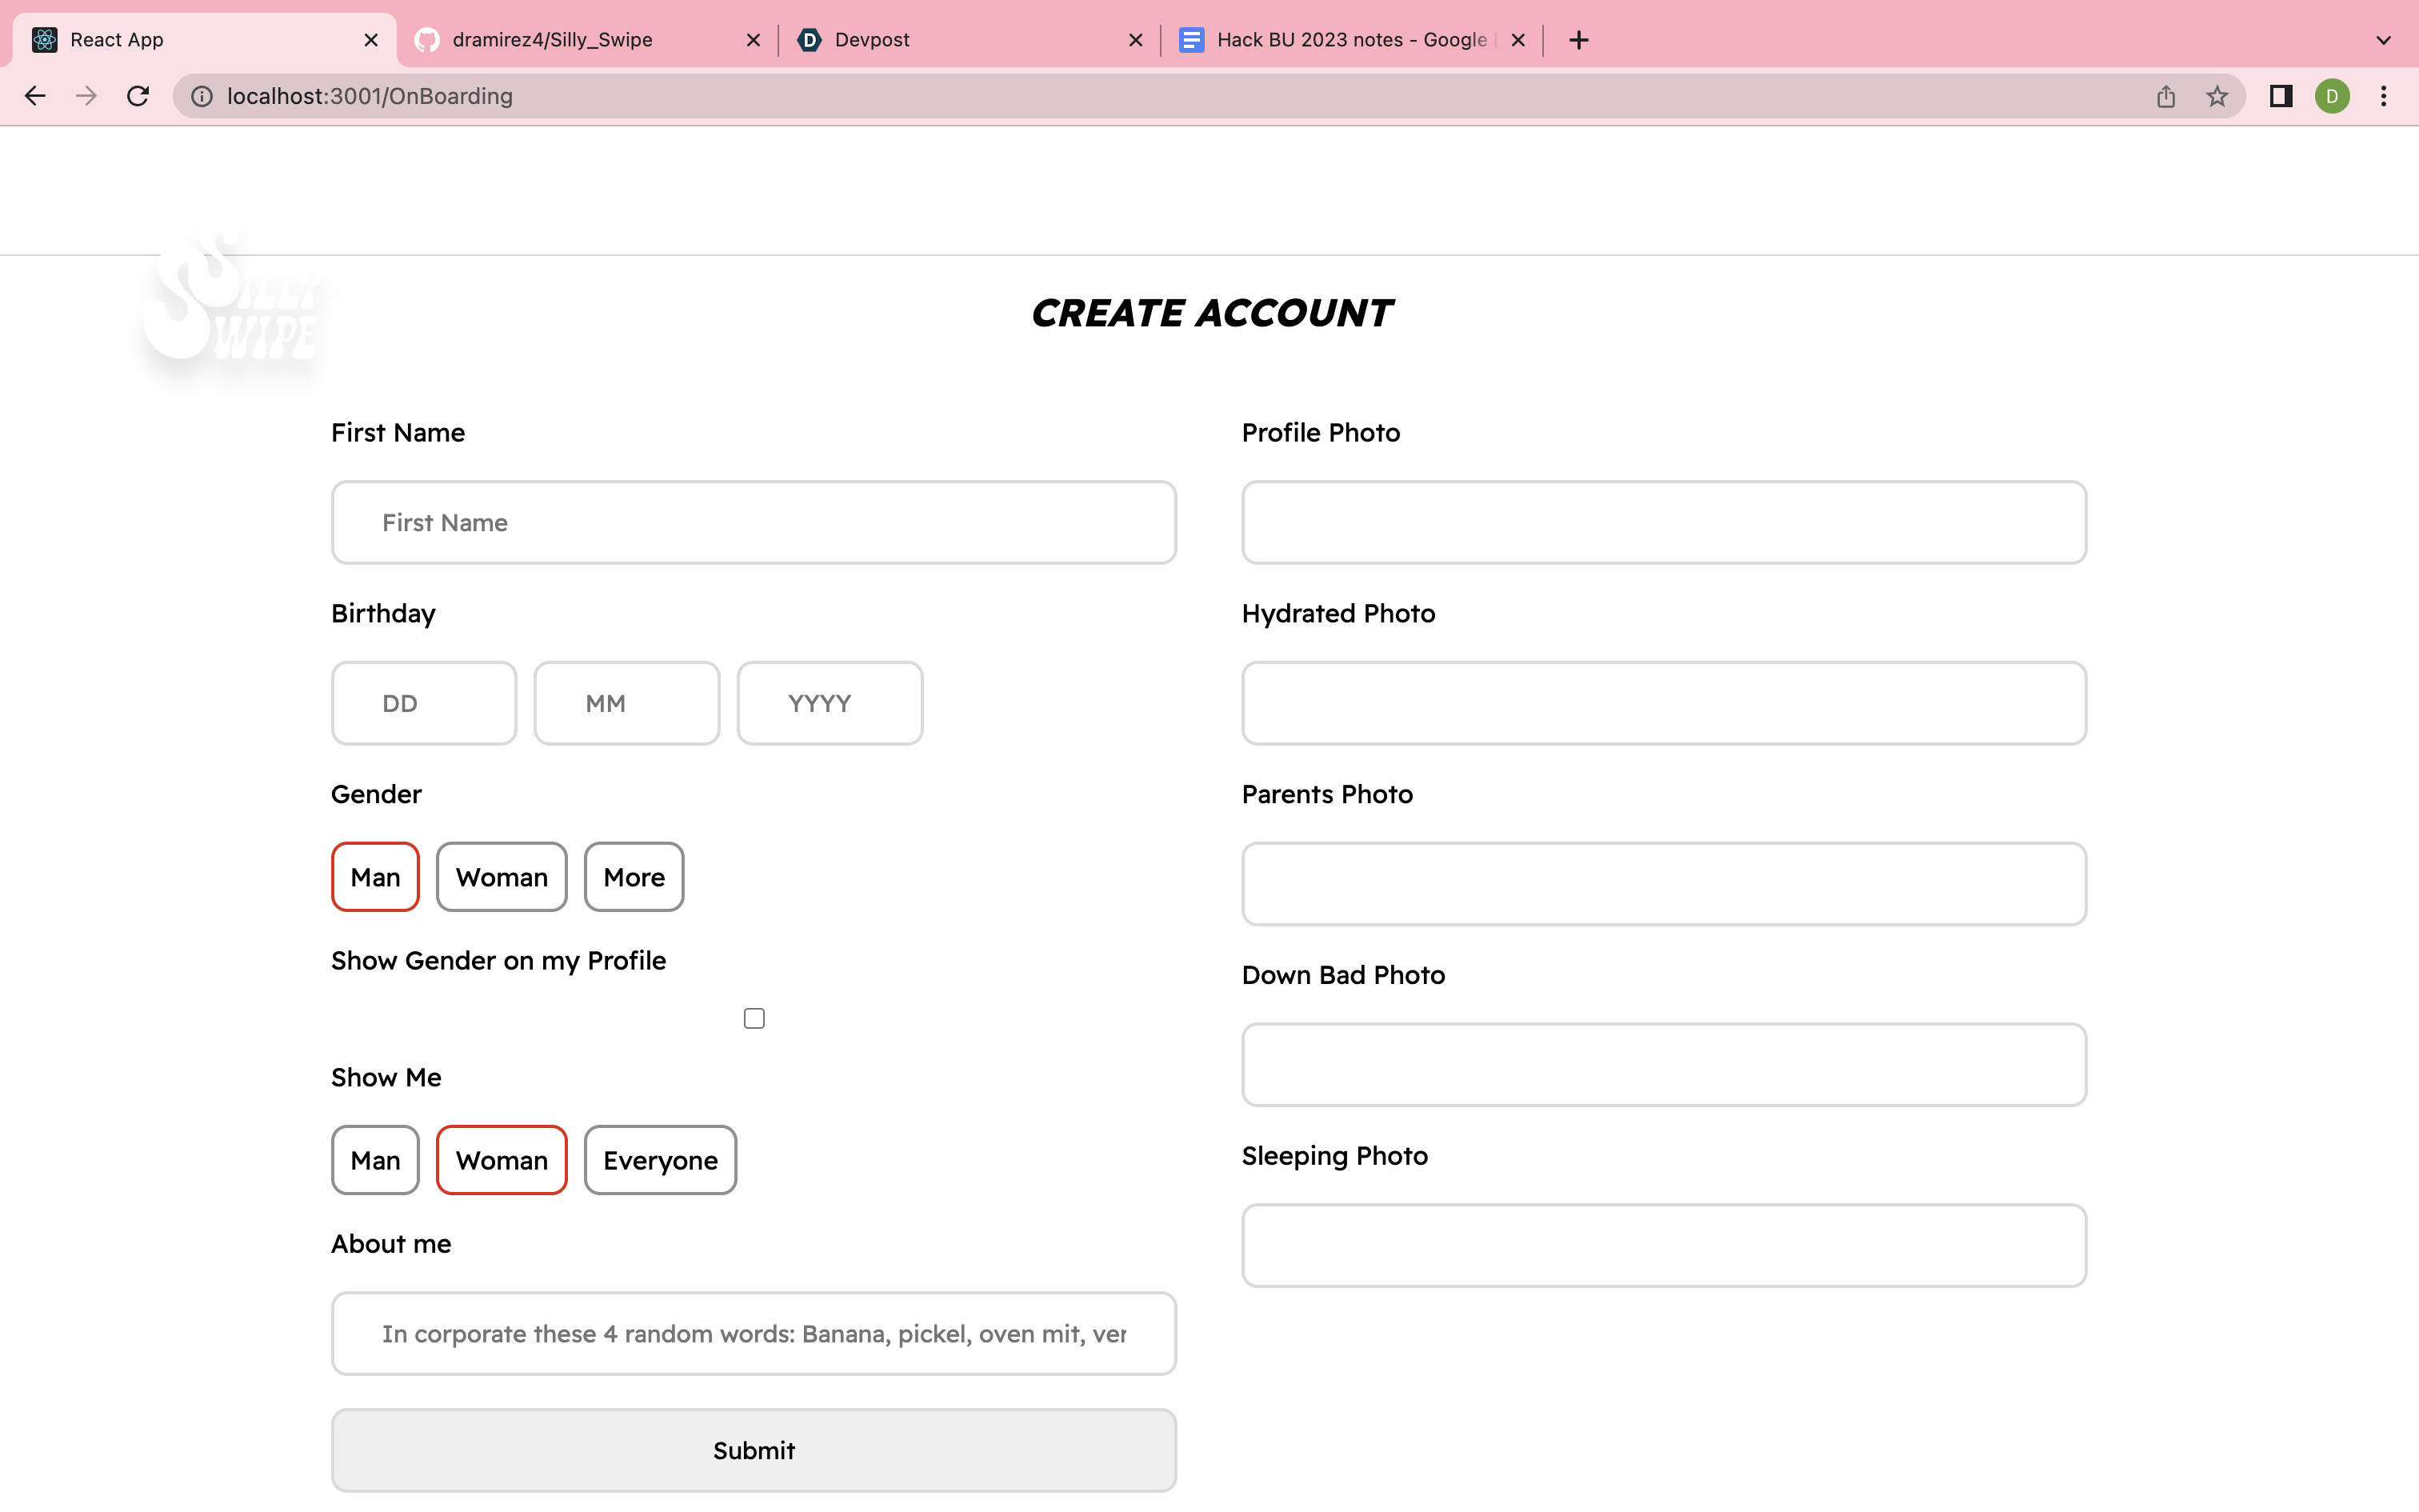Open the green D profile avatar

(2332, 96)
